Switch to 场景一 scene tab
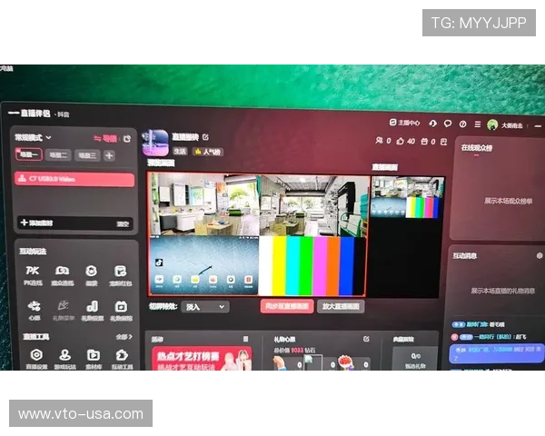The image size is (545, 436). 29,154
